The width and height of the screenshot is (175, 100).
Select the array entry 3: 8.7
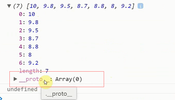click(x=29, y=39)
